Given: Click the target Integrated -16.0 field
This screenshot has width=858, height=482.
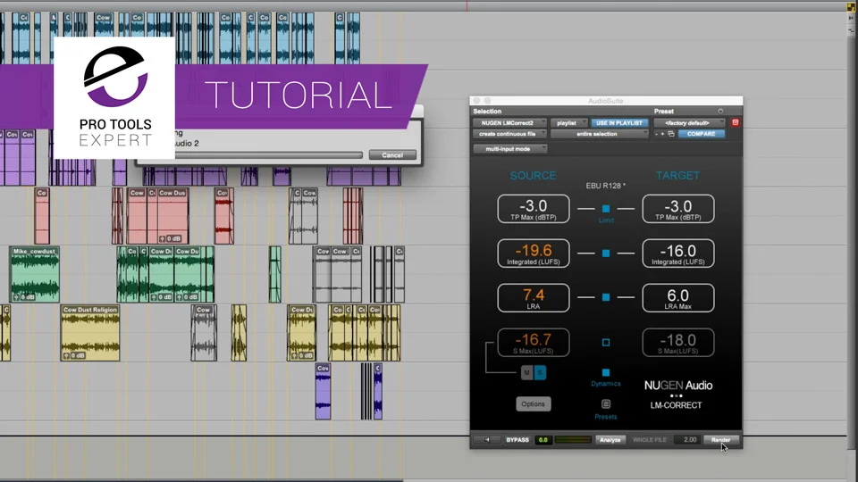Looking at the screenshot, I should (678, 253).
